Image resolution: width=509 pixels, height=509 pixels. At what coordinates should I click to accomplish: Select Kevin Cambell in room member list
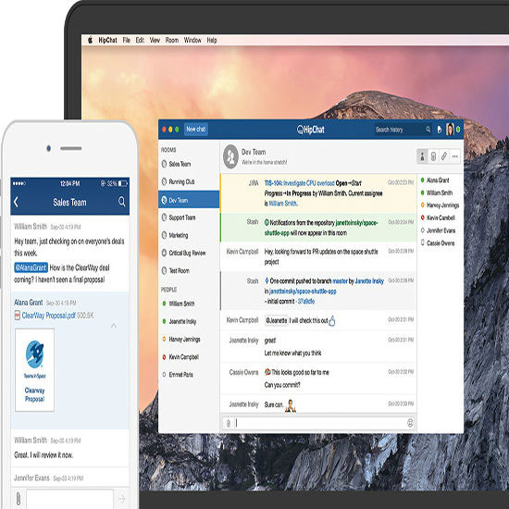coord(438,217)
